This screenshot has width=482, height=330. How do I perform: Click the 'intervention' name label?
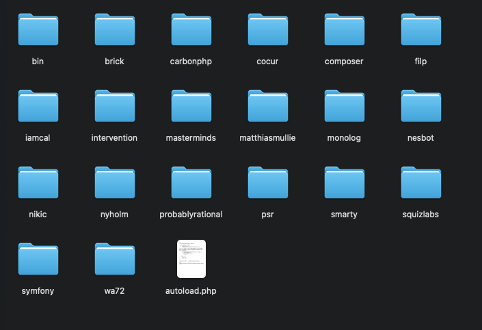click(114, 137)
